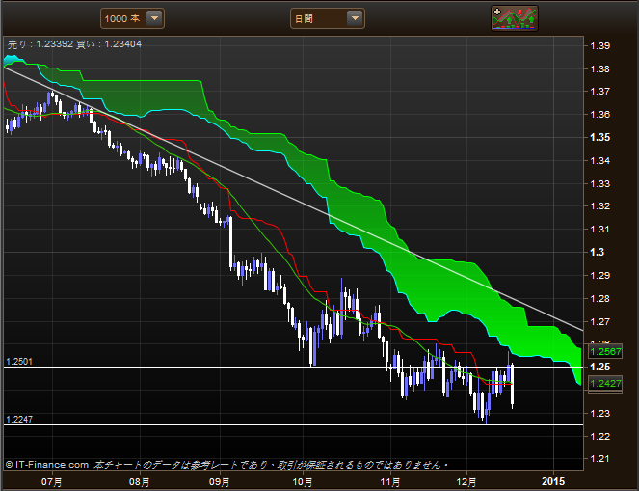Click the 1.2567 green price tag
The height and width of the screenshot is (491, 639).
click(x=605, y=351)
